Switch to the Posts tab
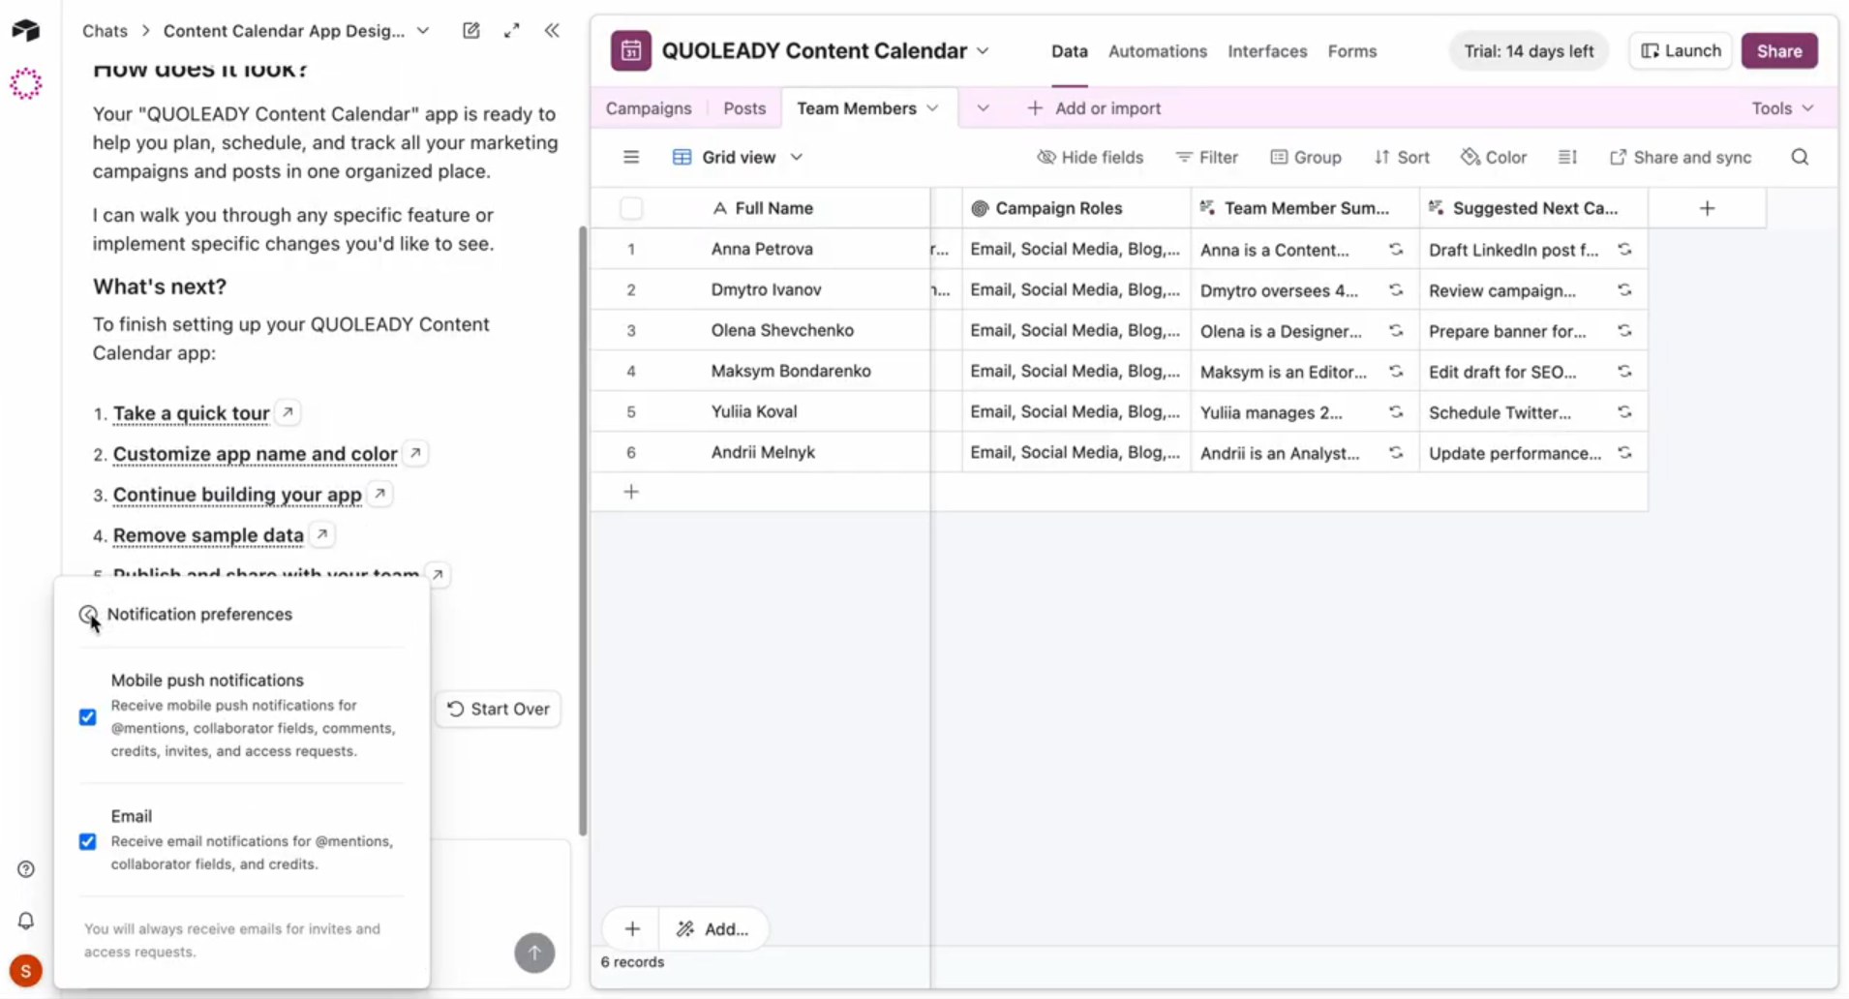 click(x=743, y=107)
